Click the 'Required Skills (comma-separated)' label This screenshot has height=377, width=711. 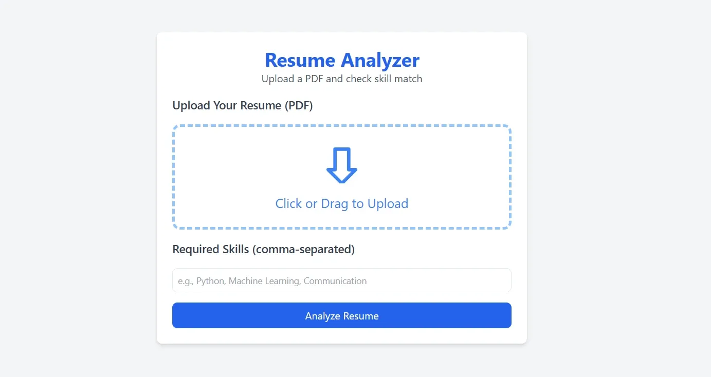click(x=263, y=249)
